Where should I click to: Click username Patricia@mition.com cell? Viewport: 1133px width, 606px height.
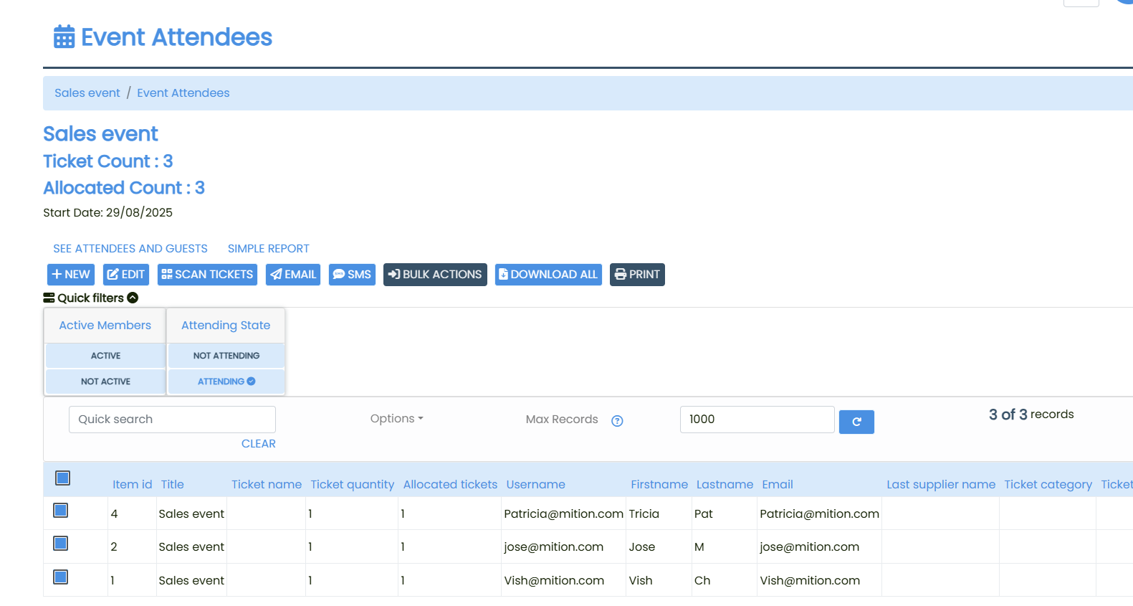click(x=563, y=514)
